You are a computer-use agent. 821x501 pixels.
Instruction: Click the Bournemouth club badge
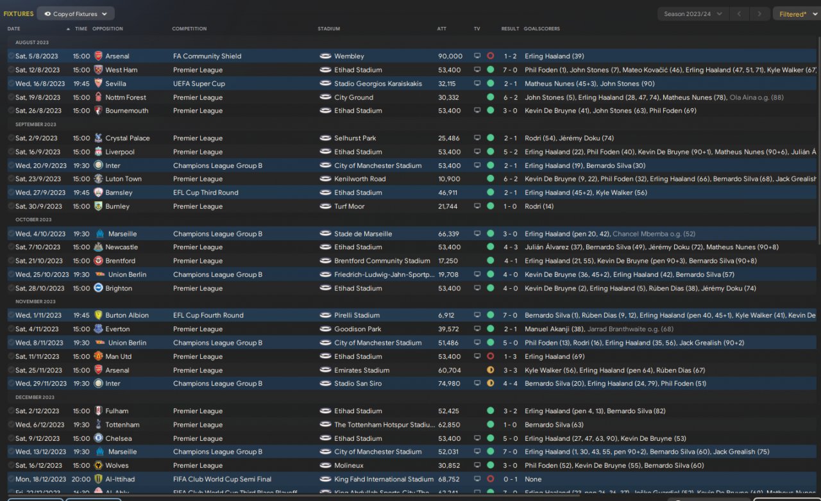(98, 111)
